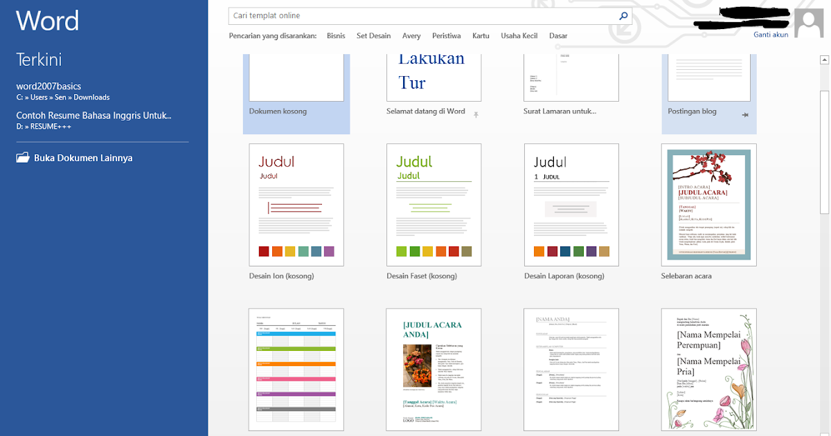
Task: Click the Ganti akun link
Action: click(771, 35)
